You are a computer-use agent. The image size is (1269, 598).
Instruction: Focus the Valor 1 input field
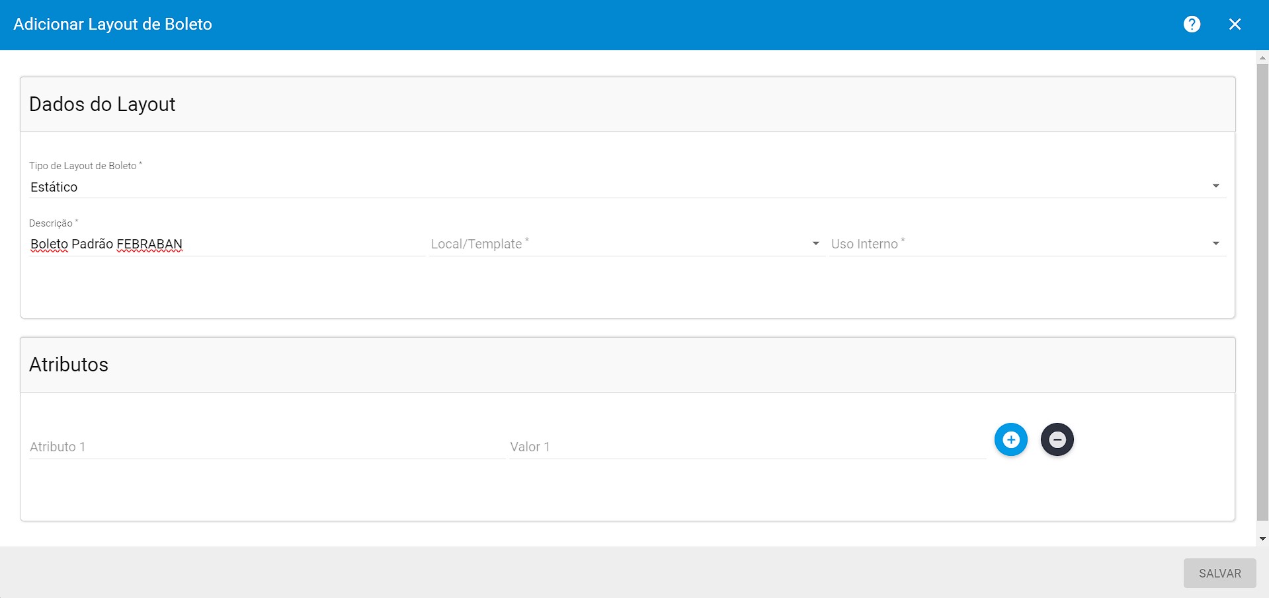point(747,447)
